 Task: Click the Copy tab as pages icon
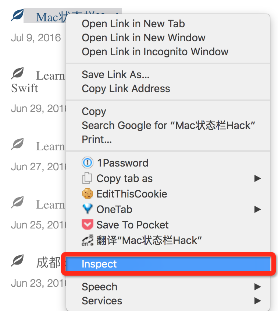87,178
